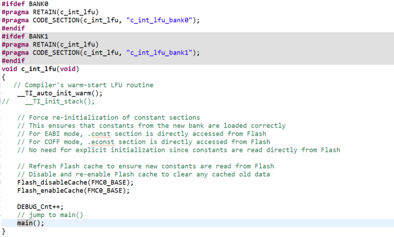The height and width of the screenshot is (237, 394).
Task: Click the underlined .const word in comment
Action: (x=99, y=134)
